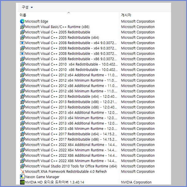The height and width of the screenshot is (187, 187).
Task: Click the Nexon Game Manager icon
Action: coord(22,177)
